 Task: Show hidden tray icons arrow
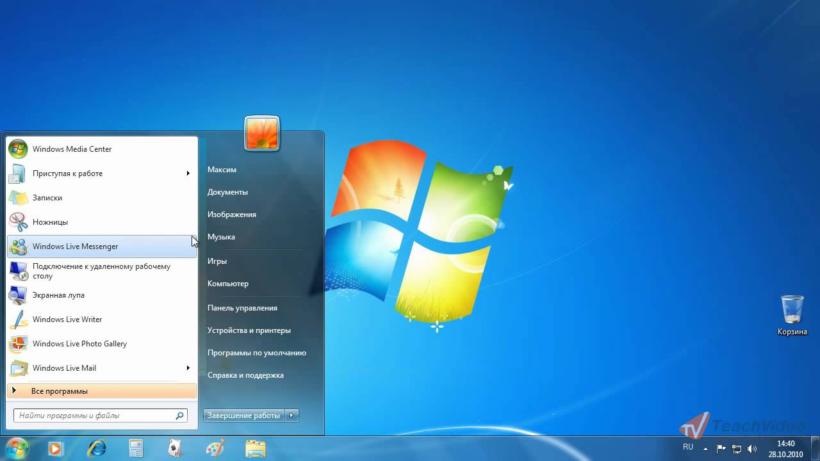point(706,448)
